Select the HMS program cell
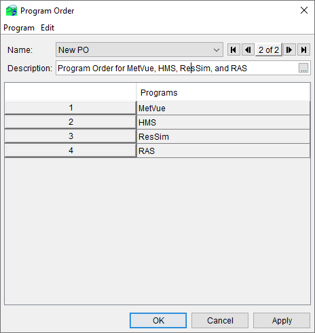Viewport: 315px width, 333px height. click(x=223, y=122)
